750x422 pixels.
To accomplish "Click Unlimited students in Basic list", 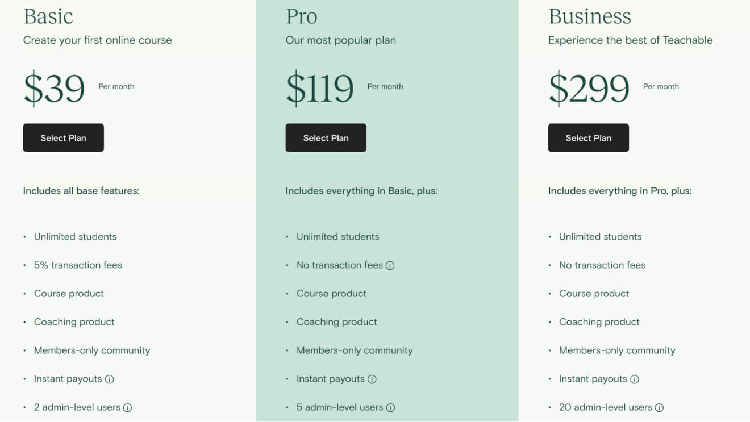I will (75, 237).
